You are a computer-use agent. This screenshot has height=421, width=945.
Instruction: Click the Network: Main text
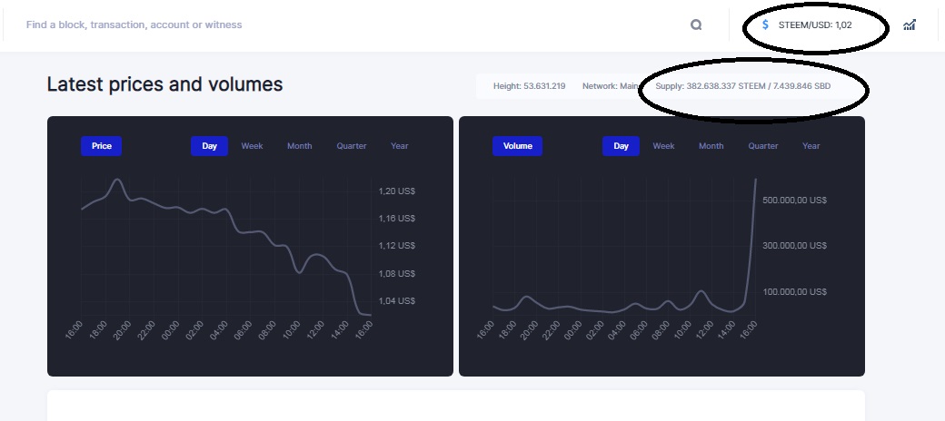coord(610,86)
